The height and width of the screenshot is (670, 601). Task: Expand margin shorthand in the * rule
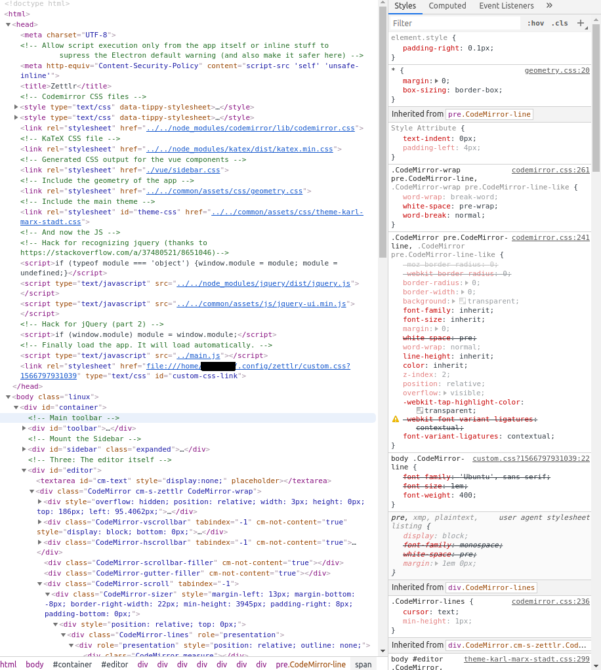(x=436, y=81)
